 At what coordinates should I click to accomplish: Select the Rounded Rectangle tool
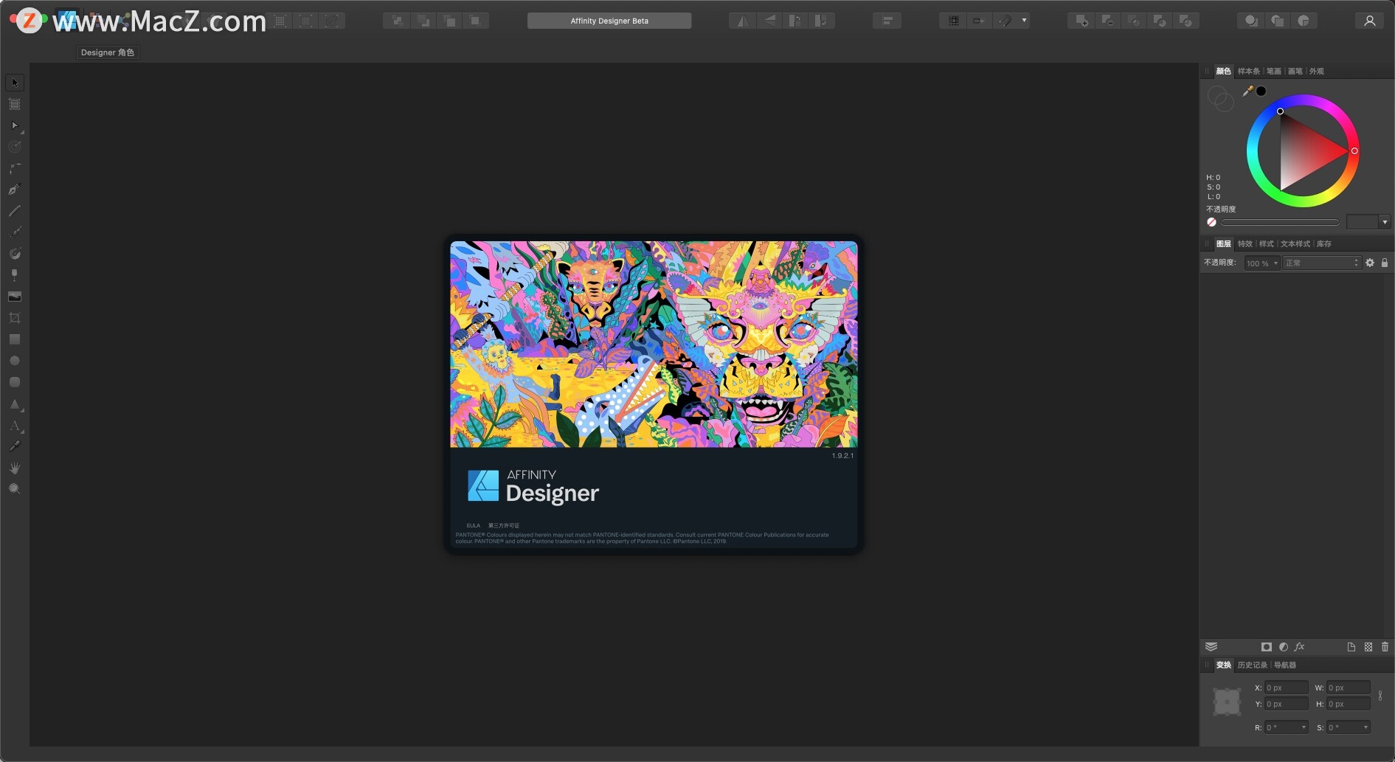(15, 382)
